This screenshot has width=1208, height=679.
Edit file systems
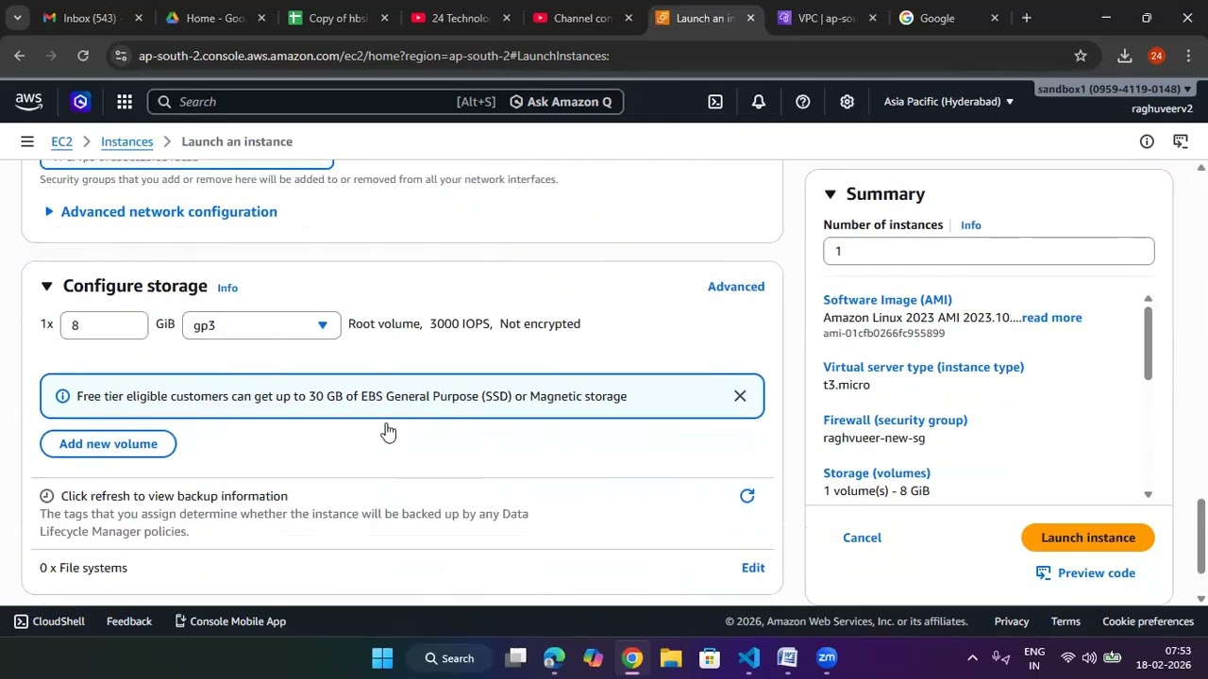point(753,568)
